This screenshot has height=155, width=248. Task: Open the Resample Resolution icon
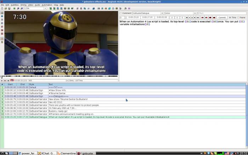[109, 9]
